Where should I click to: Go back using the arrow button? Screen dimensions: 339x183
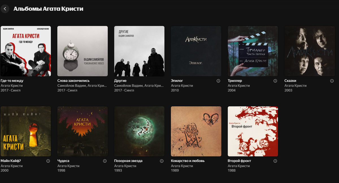5,9
